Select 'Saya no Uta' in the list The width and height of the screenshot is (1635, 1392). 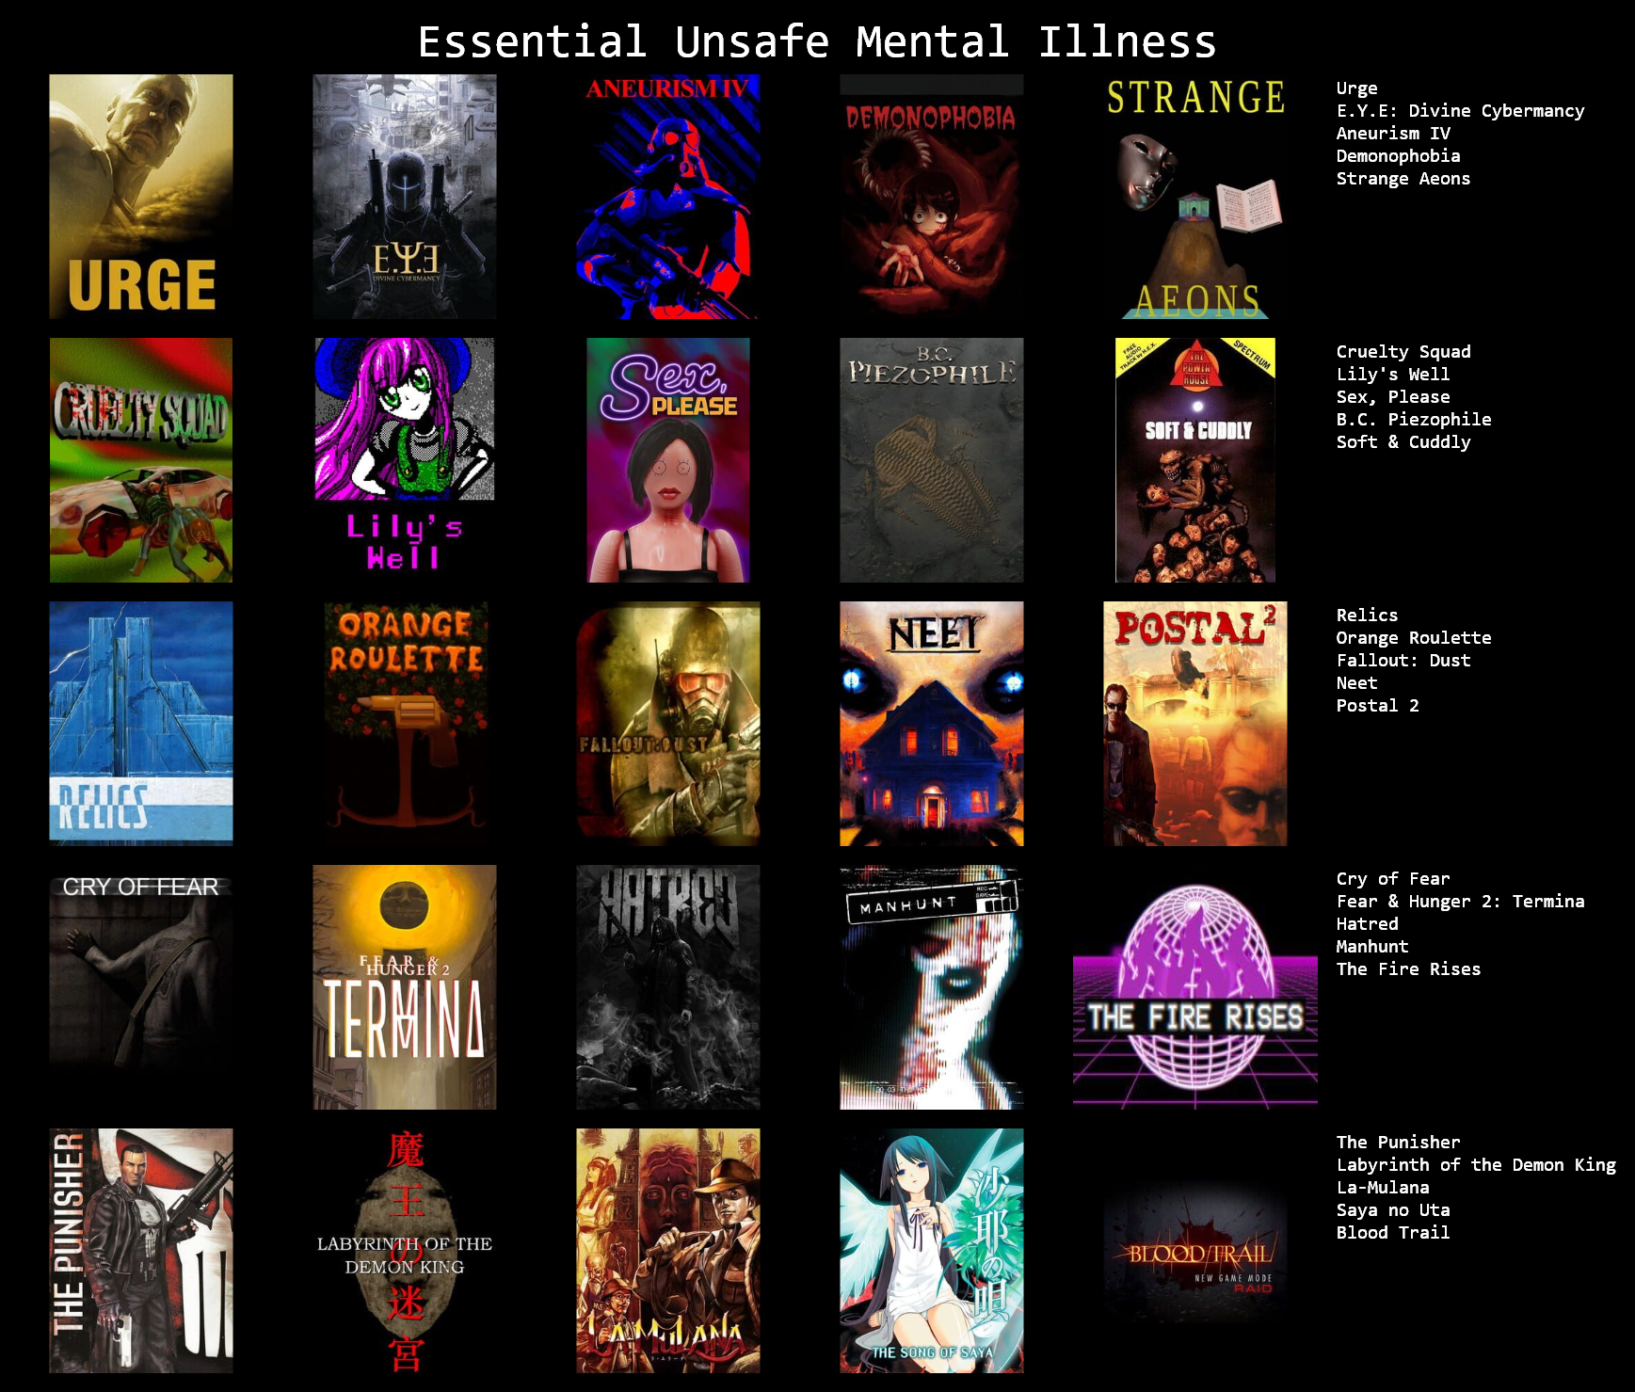pyautogui.click(x=1392, y=1210)
